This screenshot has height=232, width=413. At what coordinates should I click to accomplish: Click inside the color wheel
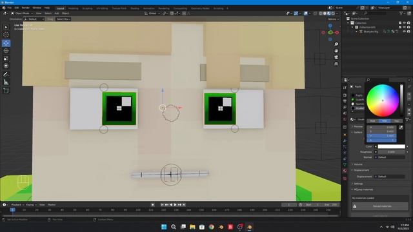383,101
